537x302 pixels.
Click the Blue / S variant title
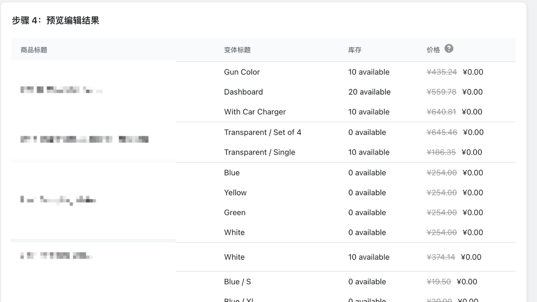click(237, 282)
